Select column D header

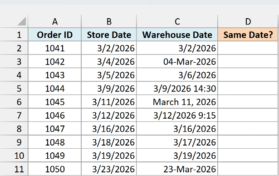pyautogui.click(x=248, y=21)
